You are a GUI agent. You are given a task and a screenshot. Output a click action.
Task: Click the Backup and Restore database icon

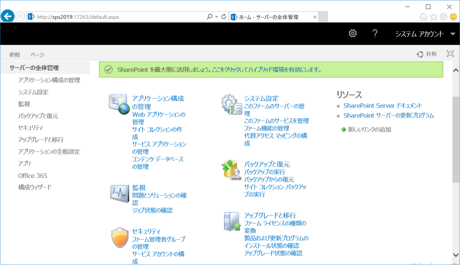point(231,170)
